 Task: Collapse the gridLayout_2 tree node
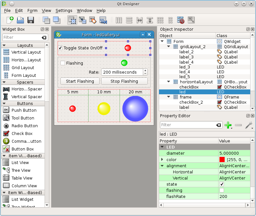click(x=168, y=46)
